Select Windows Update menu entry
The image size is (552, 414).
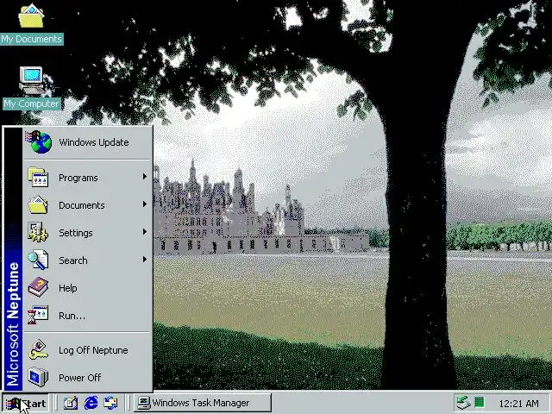tap(87, 142)
